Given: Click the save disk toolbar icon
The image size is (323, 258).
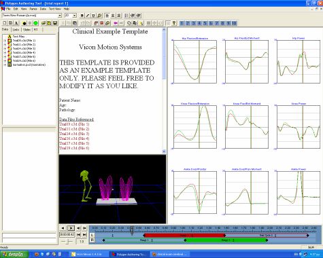Looking at the screenshot, I should click(54, 23).
